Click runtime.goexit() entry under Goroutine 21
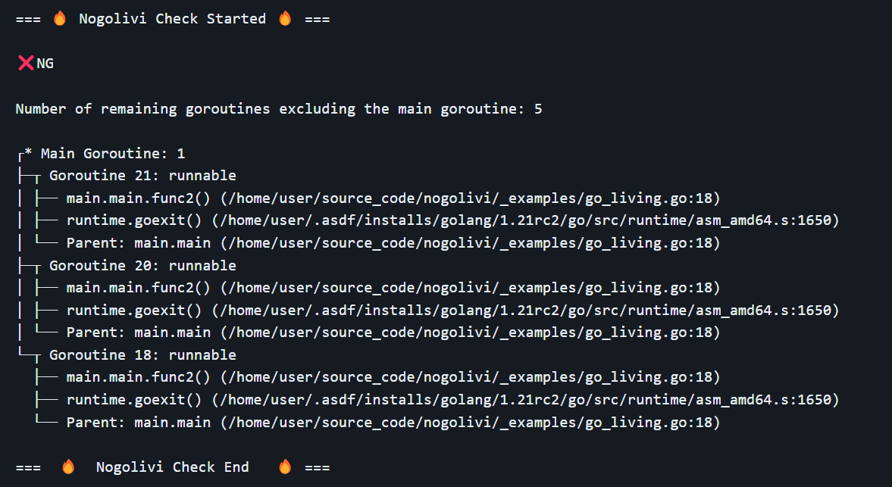Image resolution: width=892 pixels, height=487 pixels. tap(134, 221)
